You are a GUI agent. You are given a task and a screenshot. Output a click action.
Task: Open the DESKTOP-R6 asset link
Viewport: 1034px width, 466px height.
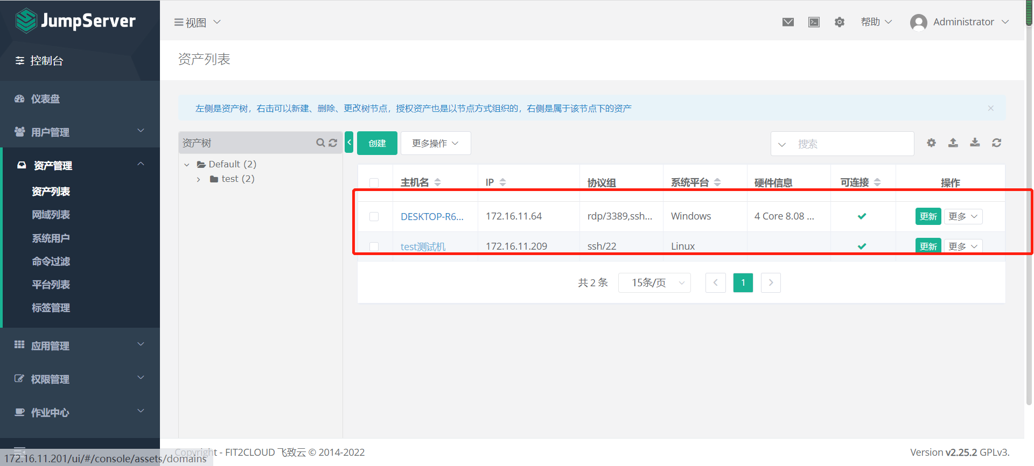coord(431,216)
